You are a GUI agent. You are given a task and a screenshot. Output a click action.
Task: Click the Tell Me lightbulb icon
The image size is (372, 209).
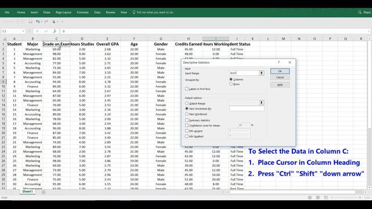(x=134, y=12)
